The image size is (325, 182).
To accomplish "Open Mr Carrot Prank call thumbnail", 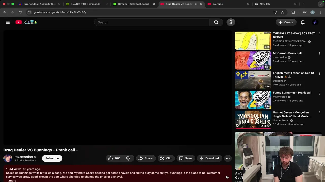I will click(253, 60).
